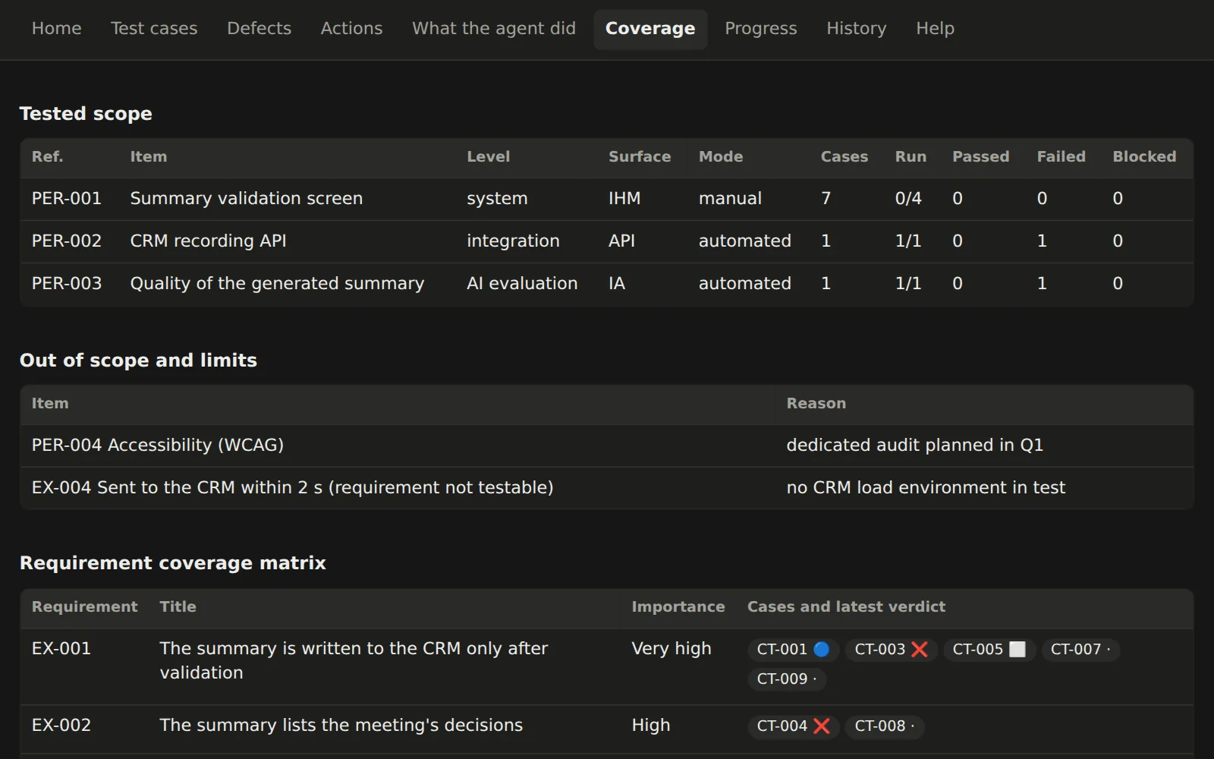Open the Home tab

click(56, 29)
